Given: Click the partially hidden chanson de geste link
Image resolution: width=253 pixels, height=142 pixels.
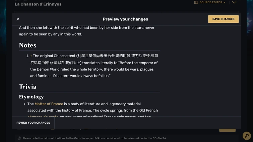Looking at the screenshot, I should click(43, 116).
